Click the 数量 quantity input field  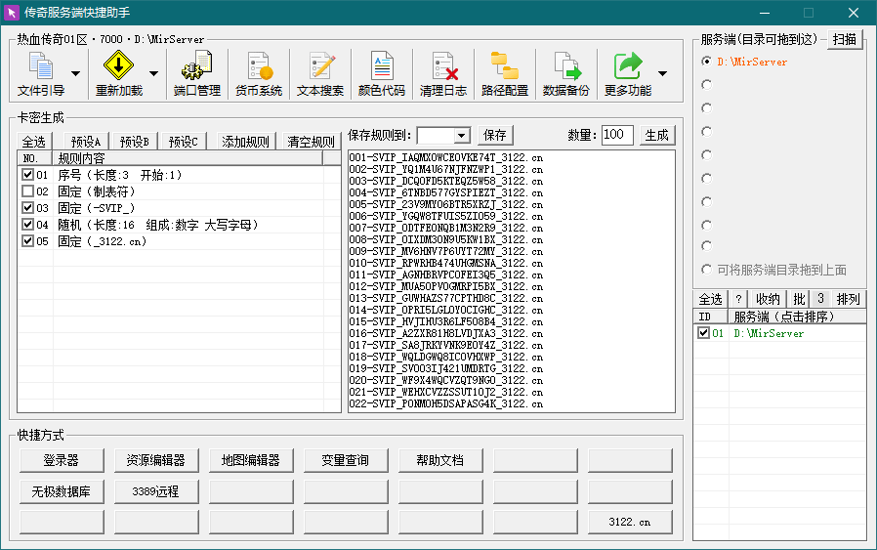coord(616,136)
